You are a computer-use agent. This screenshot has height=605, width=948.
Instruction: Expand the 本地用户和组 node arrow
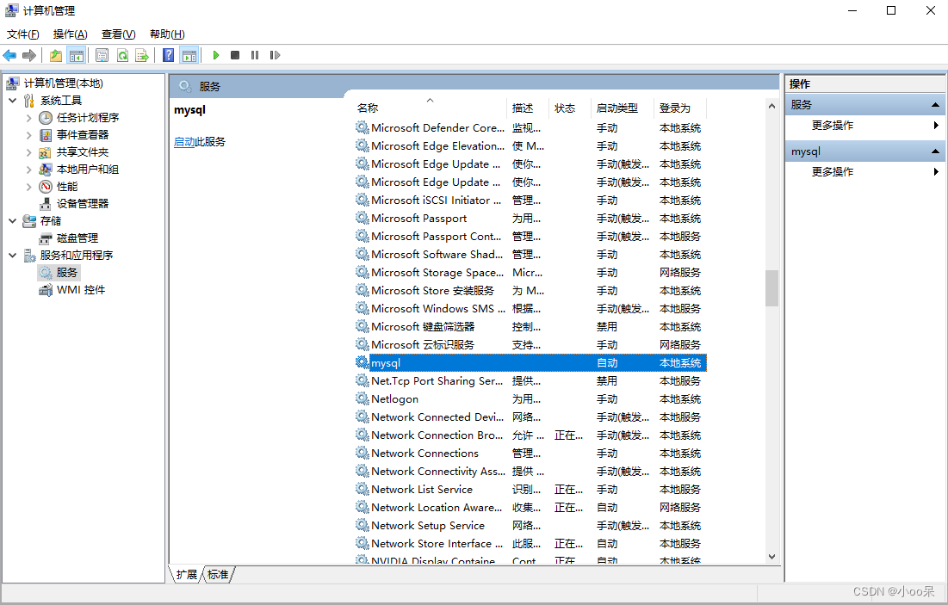tap(29, 170)
